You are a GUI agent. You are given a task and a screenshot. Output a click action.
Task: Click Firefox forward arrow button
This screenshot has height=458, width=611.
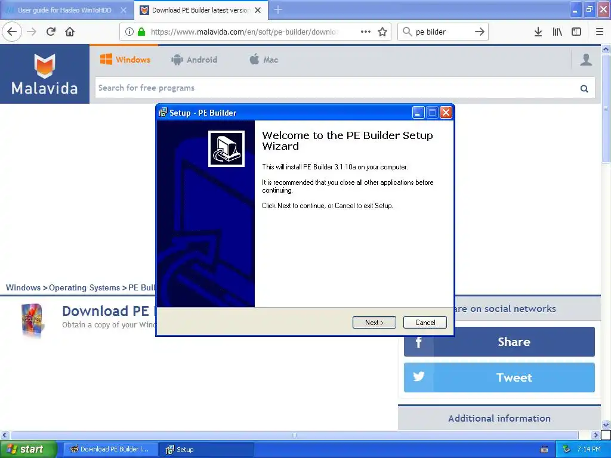click(32, 32)
